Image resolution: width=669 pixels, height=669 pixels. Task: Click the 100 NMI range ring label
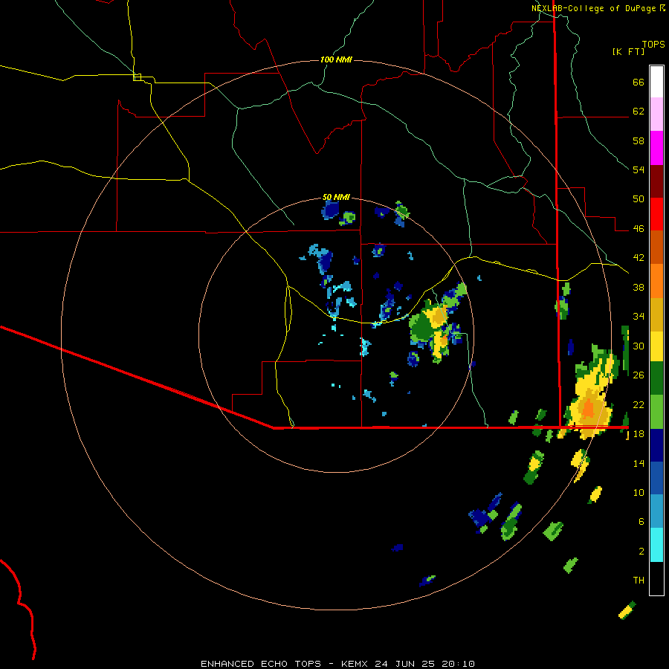click(x=336, y=59)
